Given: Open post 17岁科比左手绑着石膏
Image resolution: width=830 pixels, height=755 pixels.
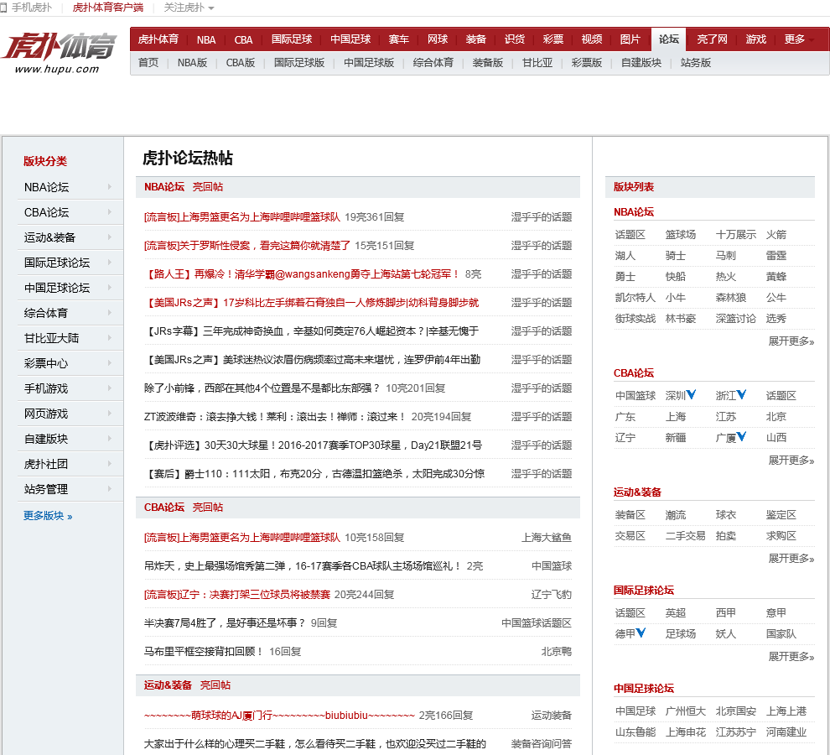Looking at the screenshot, I should 311,303.
